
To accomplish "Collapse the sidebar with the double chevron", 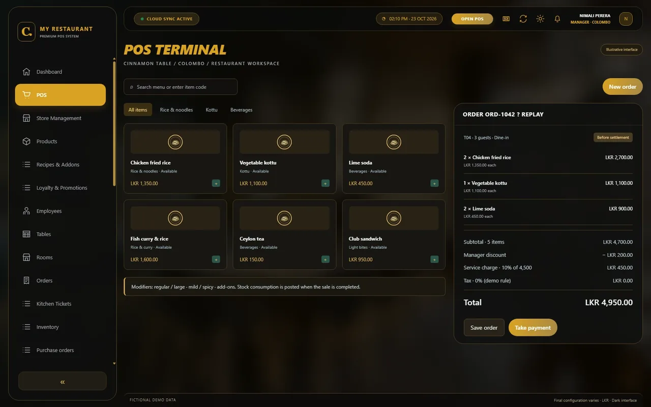I will pyautogui.click(x=63, y=381).
